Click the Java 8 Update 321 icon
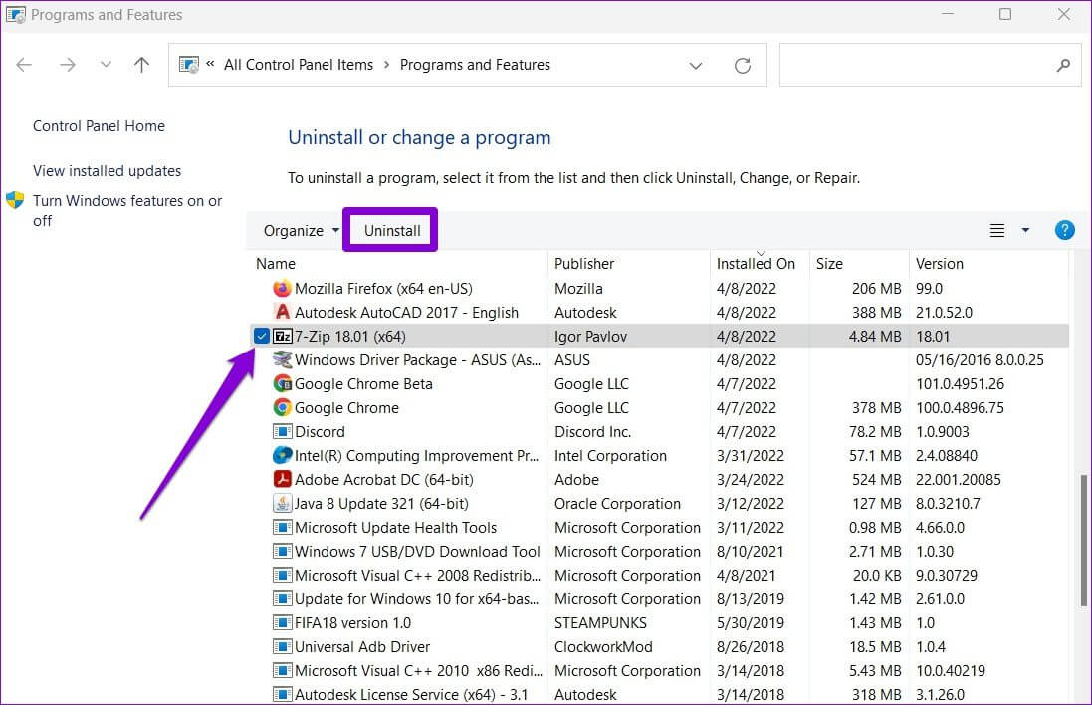1092x705 pixels. click(x=282, y=503)
